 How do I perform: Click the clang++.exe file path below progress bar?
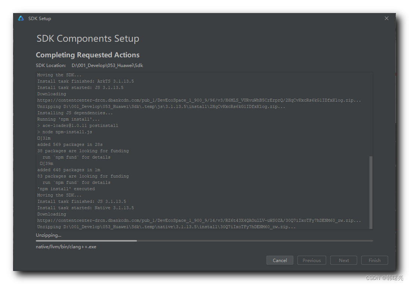(x=66, y=246)
